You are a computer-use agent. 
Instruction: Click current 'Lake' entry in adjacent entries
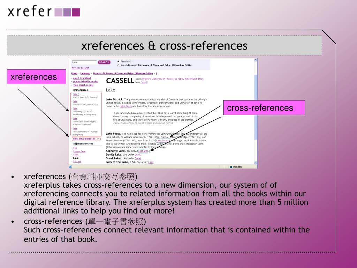click(x=76, y=158)
